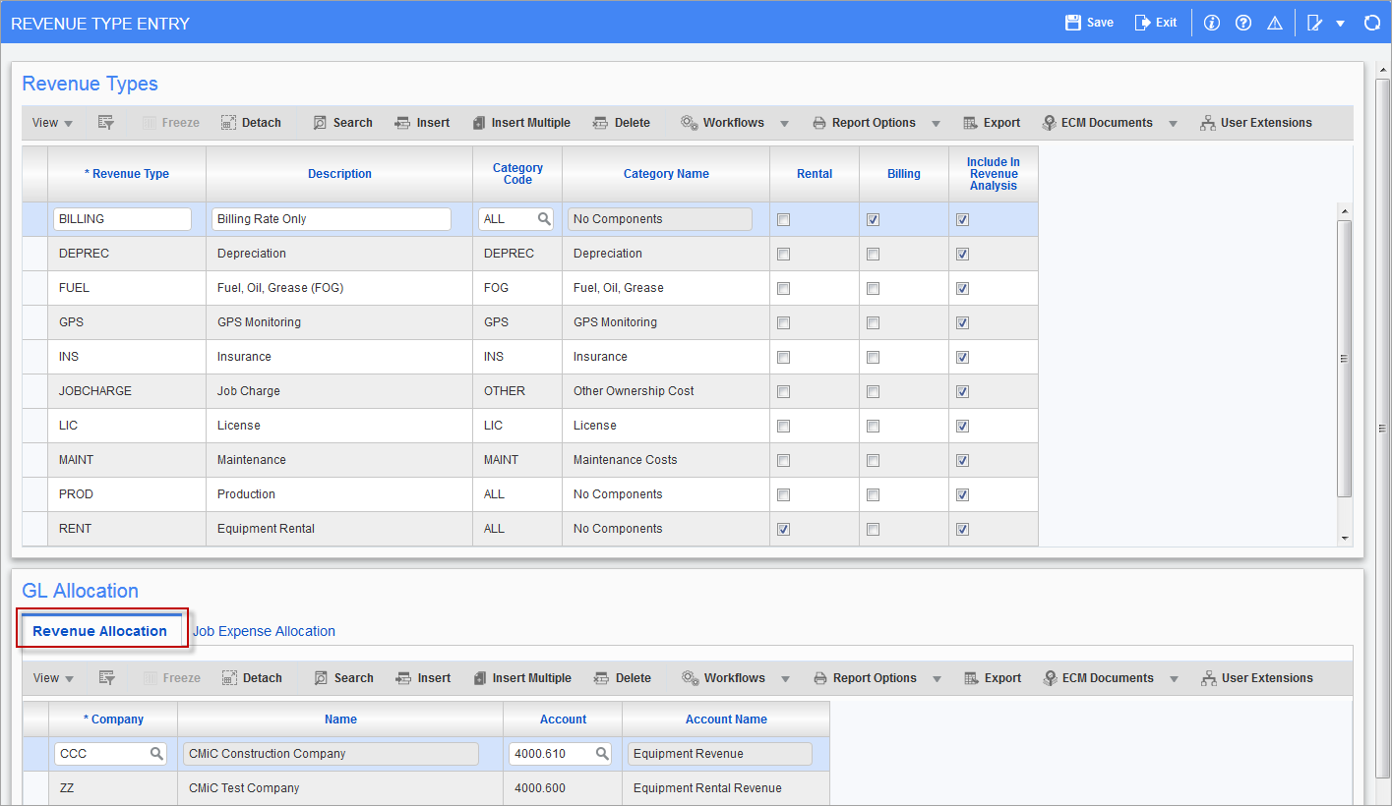Click the warning triangle icon
Viewport: 1392px width, 806px height.
(x=1275, y=23)
